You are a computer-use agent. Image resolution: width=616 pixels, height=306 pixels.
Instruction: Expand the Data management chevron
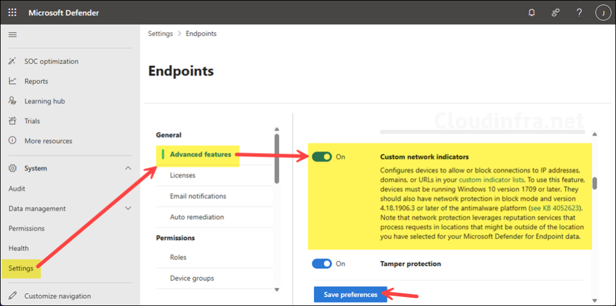(x=128, y=209)
